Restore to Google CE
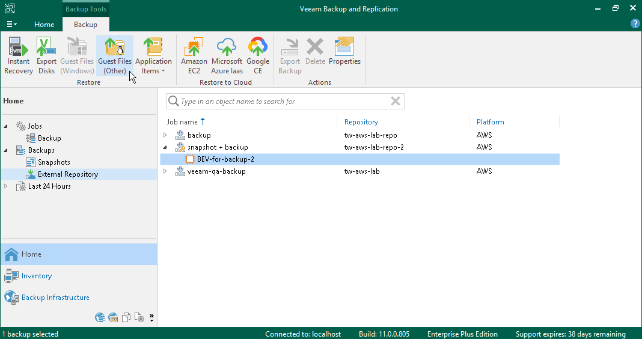 (257, 56)
